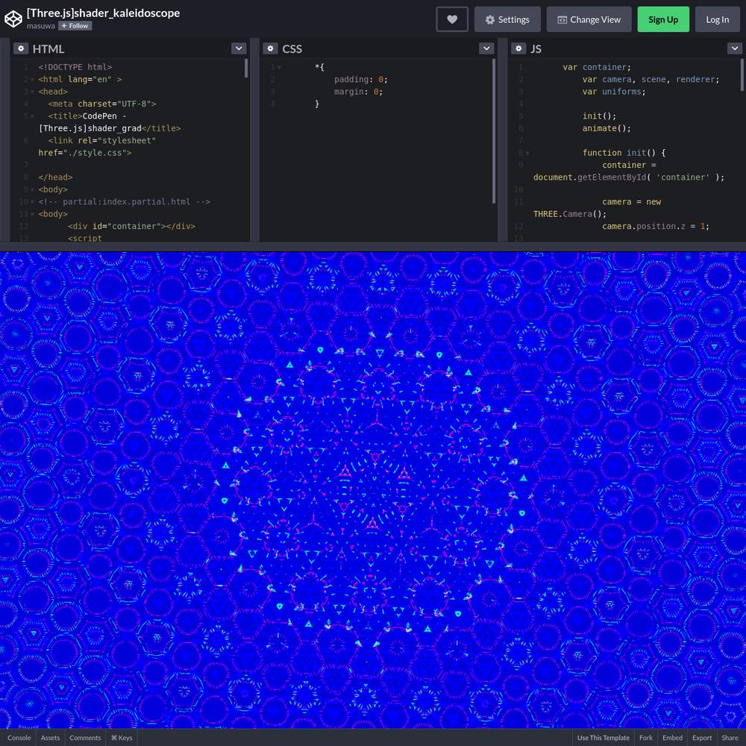Click the CSS editor vertical scrollbar
746x746 pixels.
tap(494, 131)
